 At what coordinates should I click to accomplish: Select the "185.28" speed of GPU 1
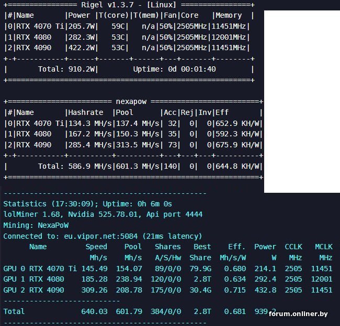tap(94, 279)
